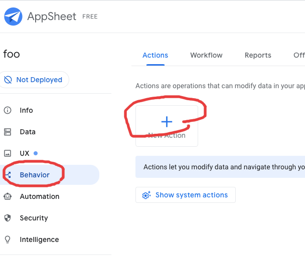Image resolution: width=305 pixels, height=265 pixels.
Task: Click the Security shield icon in sidebar
Action: coord(8,218)
